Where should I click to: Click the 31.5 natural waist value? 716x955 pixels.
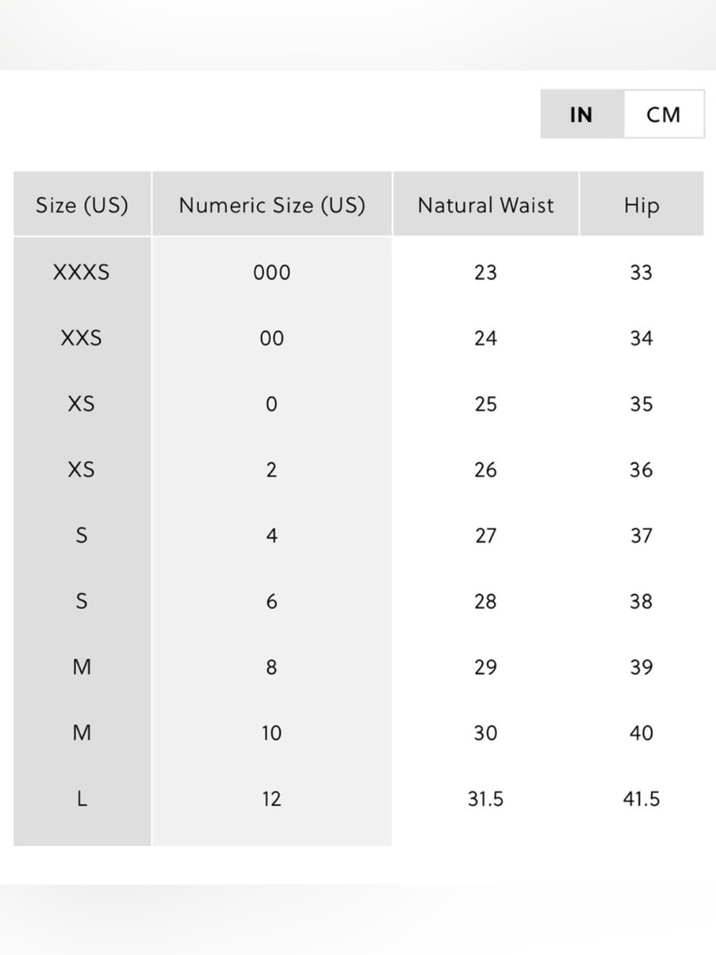pos(485,799)
